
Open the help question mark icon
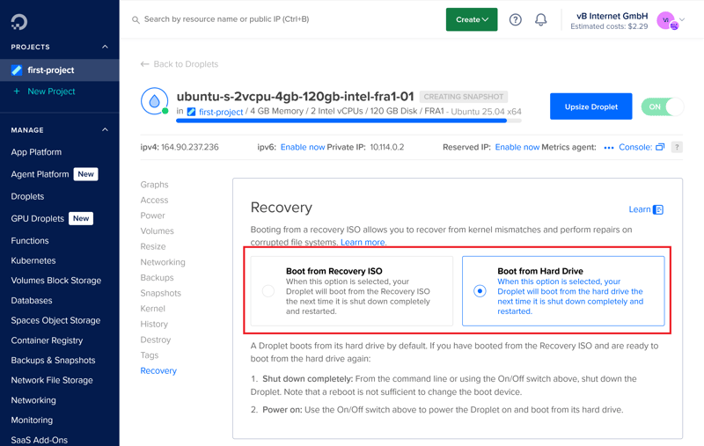click(516, 19)
